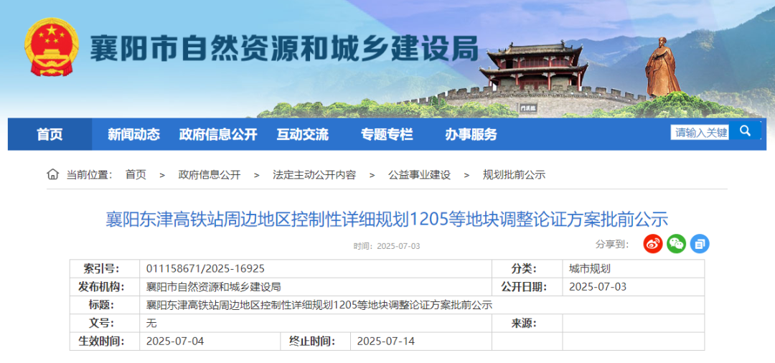Click the category value 城市规划

[x=590, y=269]
